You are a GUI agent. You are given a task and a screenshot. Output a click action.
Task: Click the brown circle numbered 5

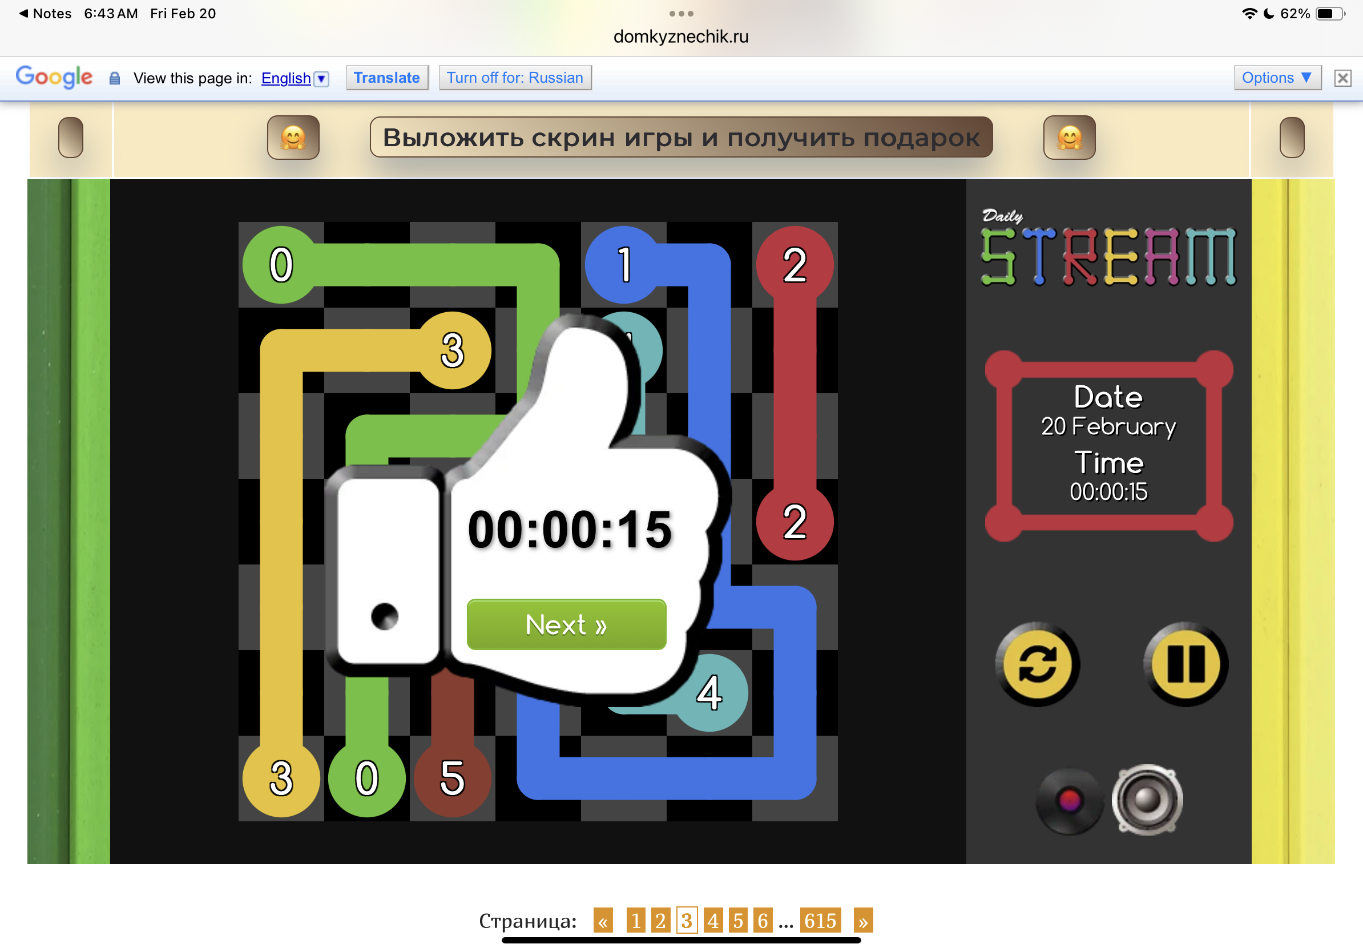[x=451, y=778]
